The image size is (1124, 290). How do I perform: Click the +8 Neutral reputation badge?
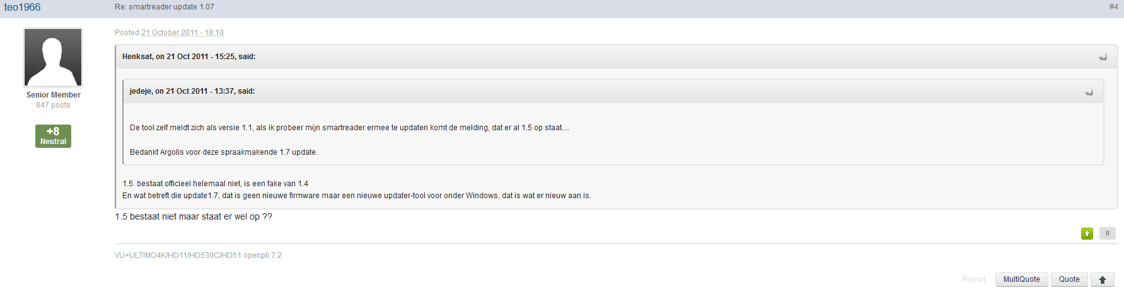(x=53, y=136)
